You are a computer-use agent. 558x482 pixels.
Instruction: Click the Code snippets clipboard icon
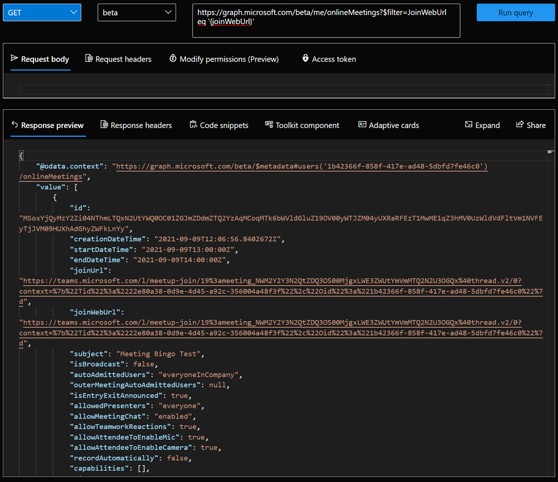tap(193, 124)
